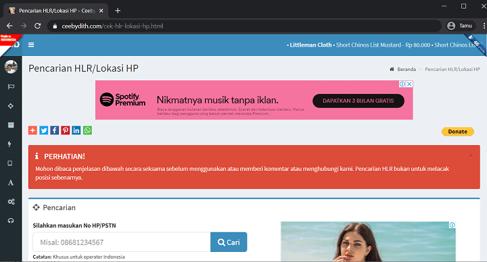Open Short Chinos List Mustard ticker link
487x262 pixels.
pos(383,45)
